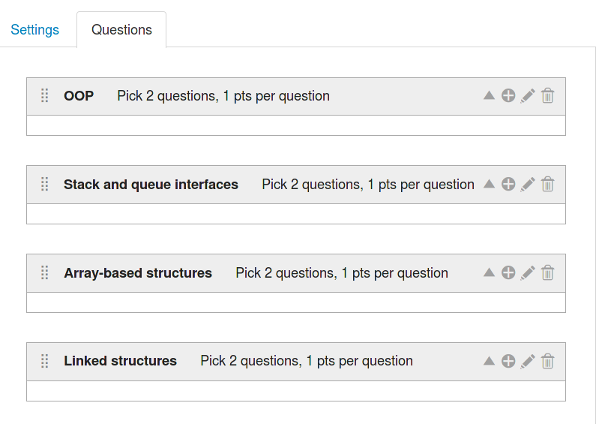Image resolution: width=599 pixels, height=424 pixels.
Task: Edit the Linked structures group
Action: pyautogui.click(x=528, y=361)
